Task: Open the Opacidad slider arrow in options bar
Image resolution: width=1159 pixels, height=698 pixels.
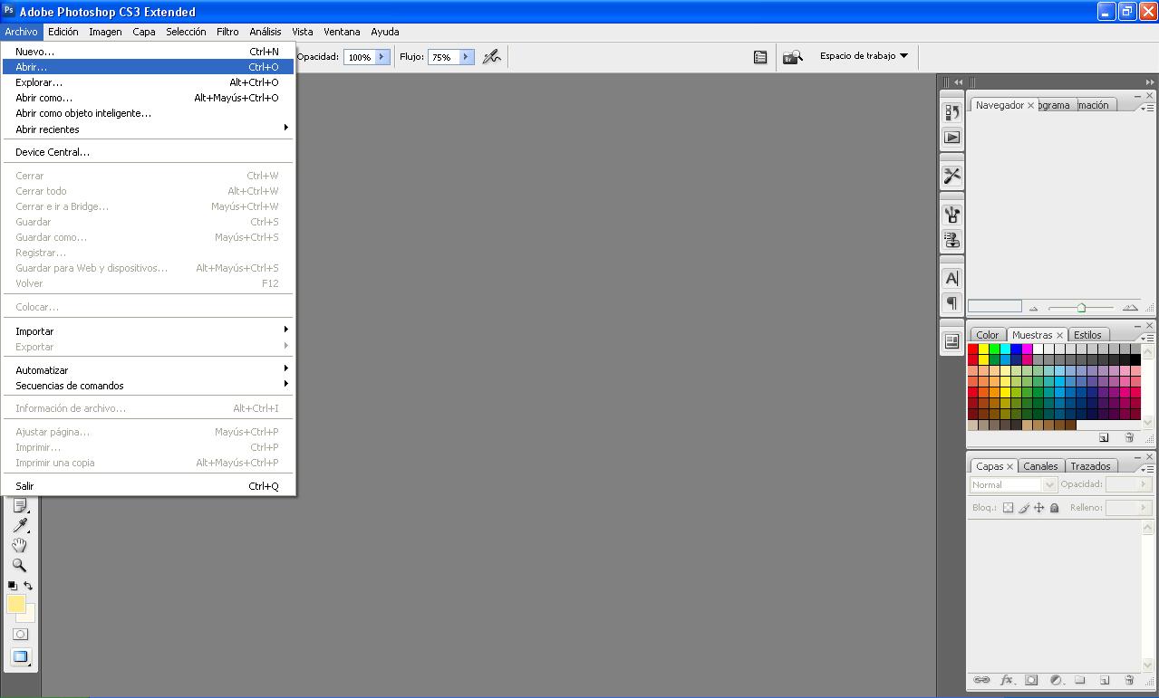Action: point(382,57)
